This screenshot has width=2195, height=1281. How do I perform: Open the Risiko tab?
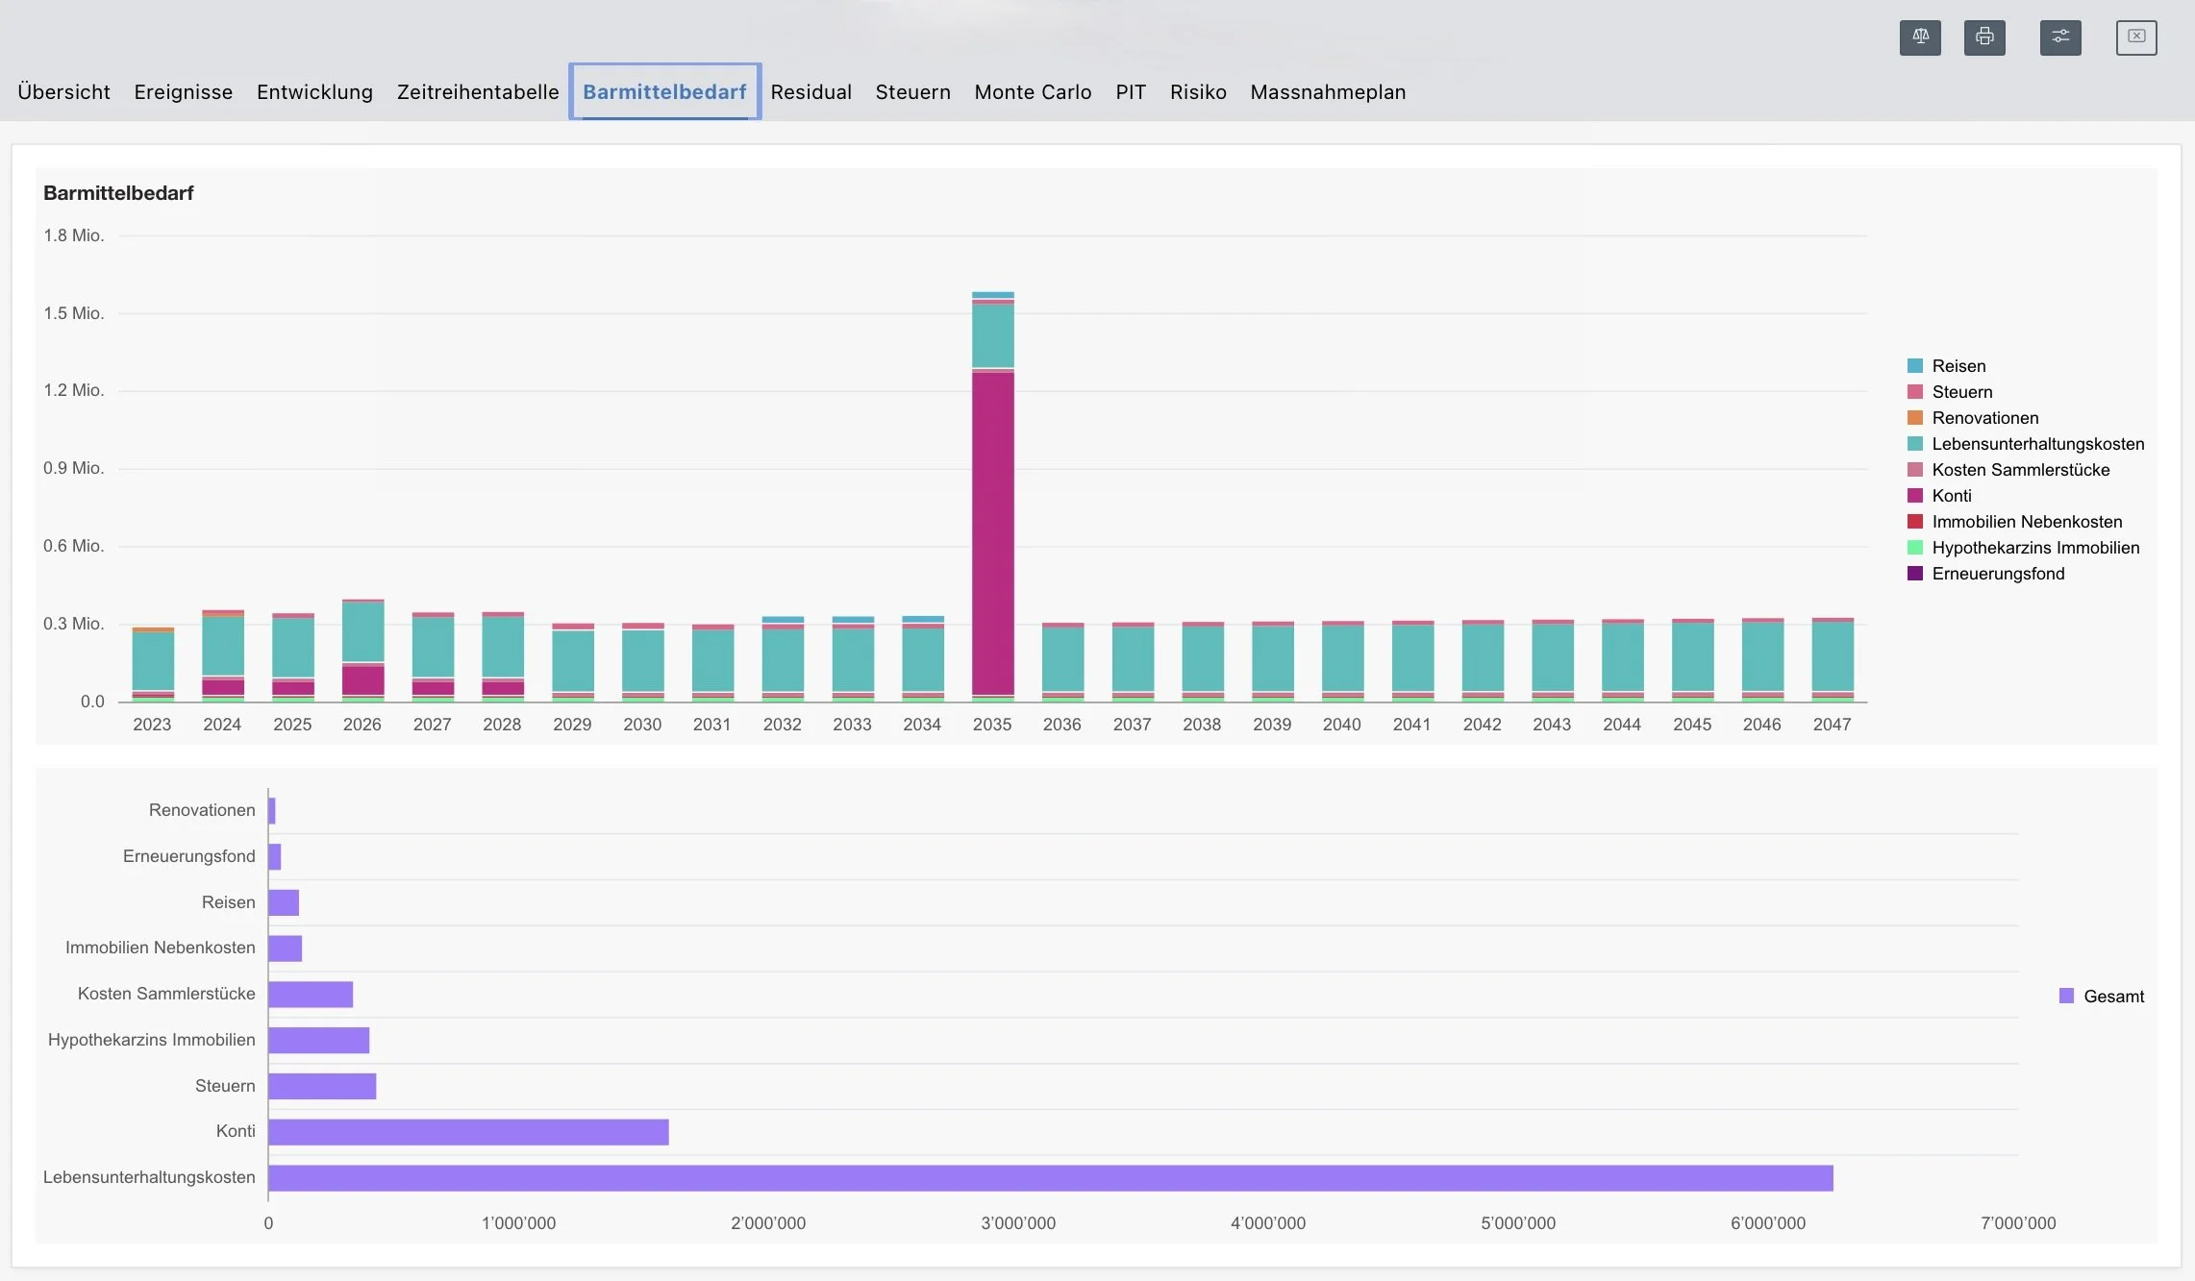point(1198,92)
